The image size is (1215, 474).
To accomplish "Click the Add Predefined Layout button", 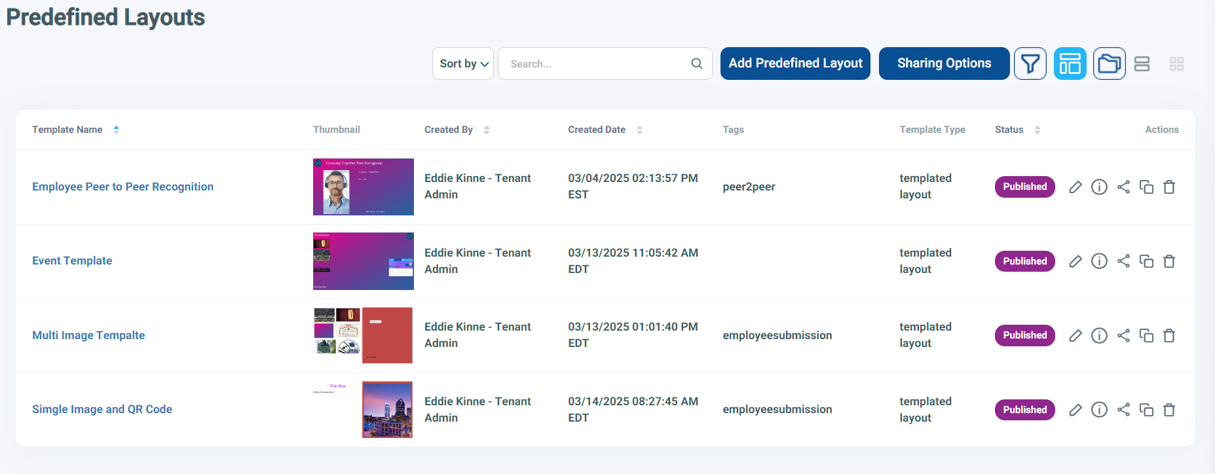I will [795, 64].
